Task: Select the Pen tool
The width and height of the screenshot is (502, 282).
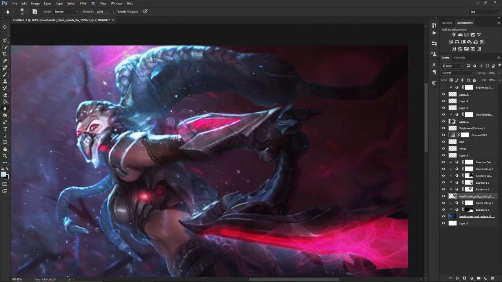Action: 5,122
